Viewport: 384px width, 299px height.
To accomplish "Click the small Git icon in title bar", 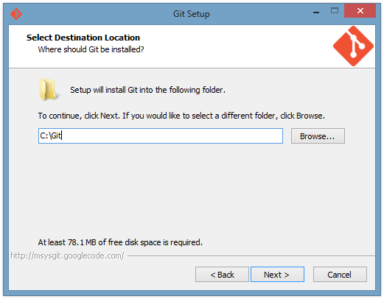I will pos(16,14).
